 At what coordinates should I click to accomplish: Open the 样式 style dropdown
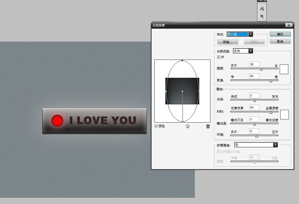(251, 34)
